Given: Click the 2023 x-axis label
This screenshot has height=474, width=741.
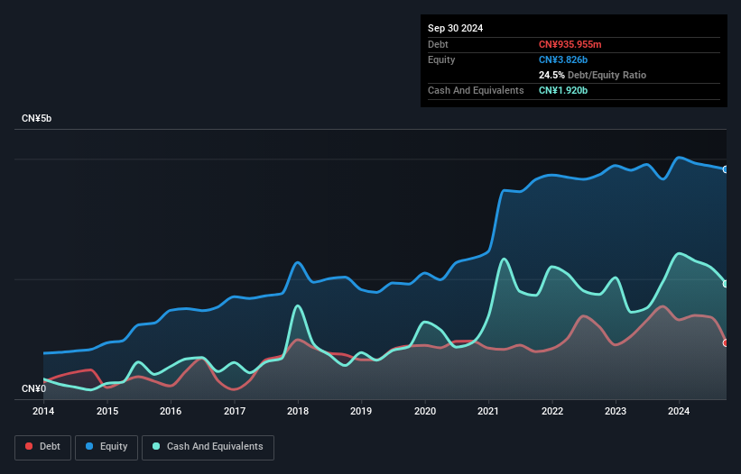Looking at the screenshot, I should click(x=616, y=411).
